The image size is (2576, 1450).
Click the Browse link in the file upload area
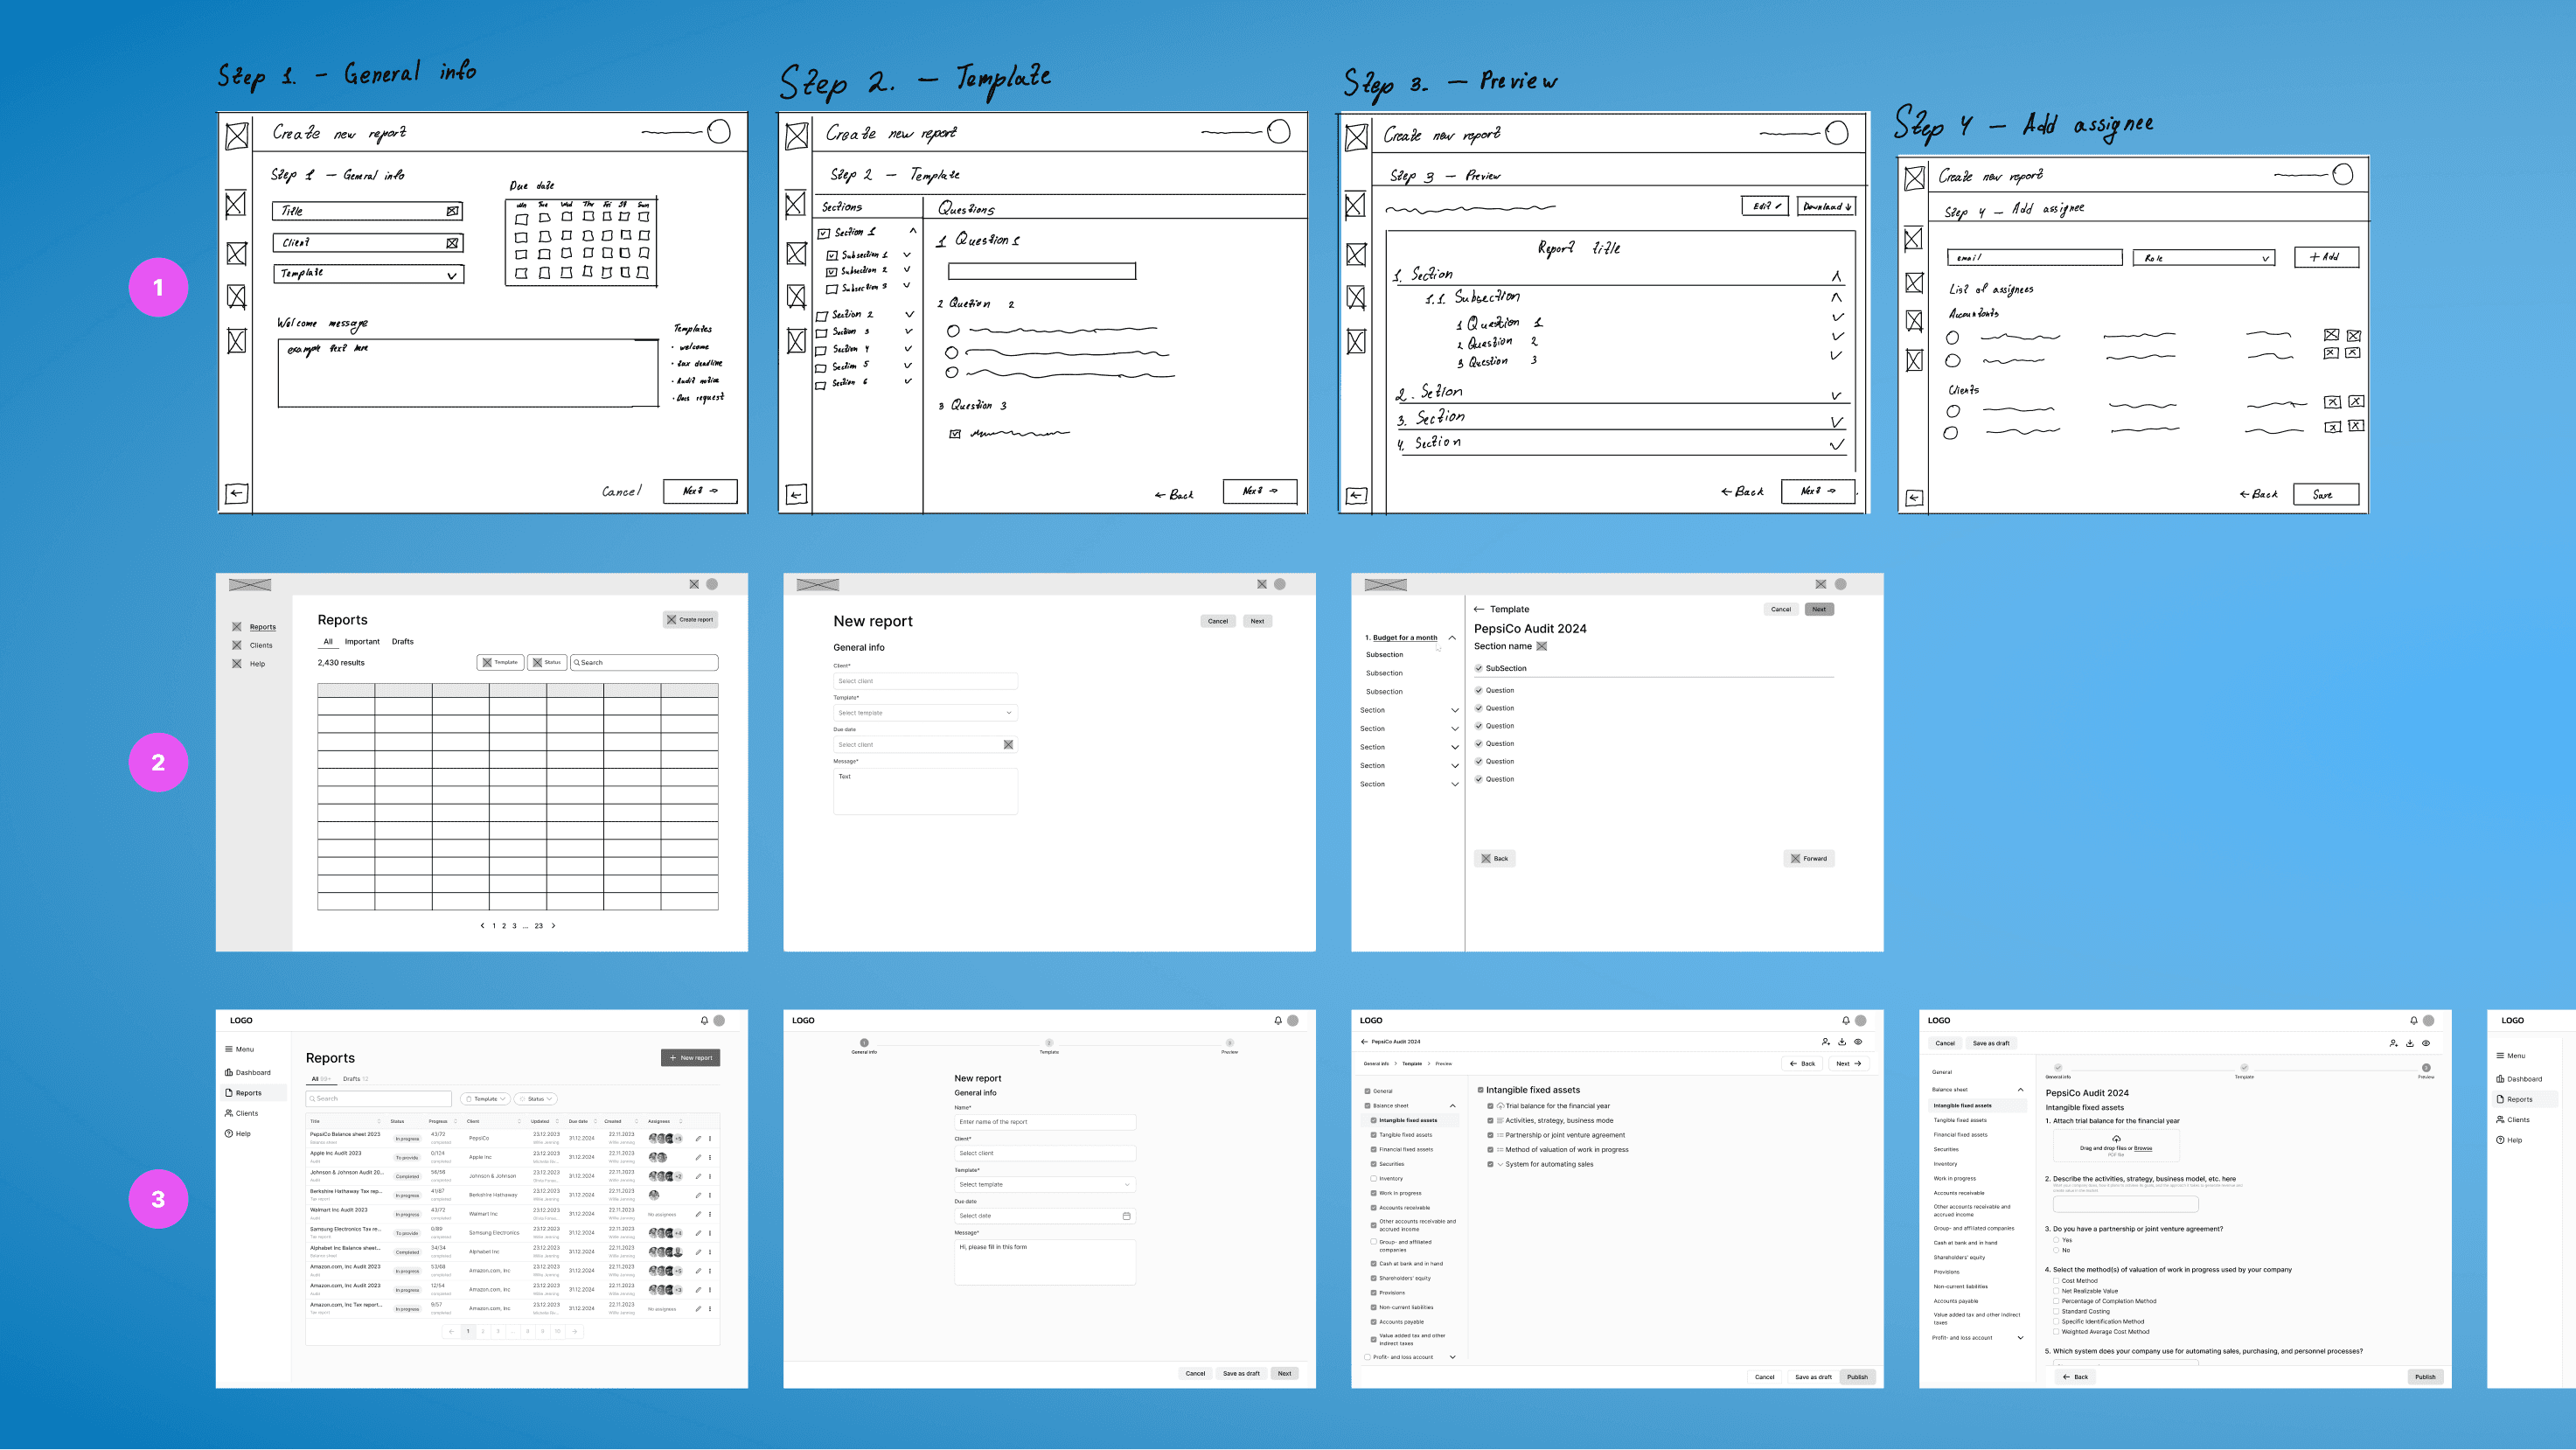tap(2142, 1149)
